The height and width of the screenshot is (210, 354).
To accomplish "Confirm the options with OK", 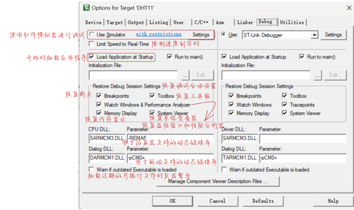I will pyautogui.click(x=173, y=201).
